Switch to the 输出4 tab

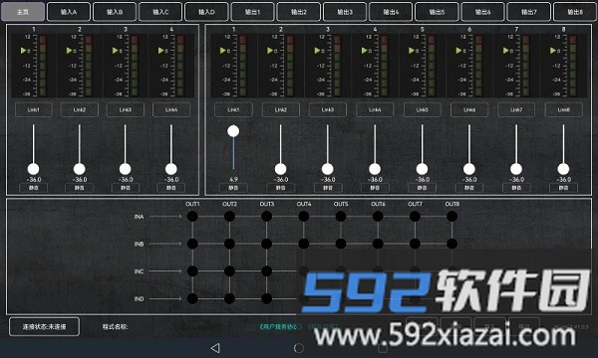point(391,12)
